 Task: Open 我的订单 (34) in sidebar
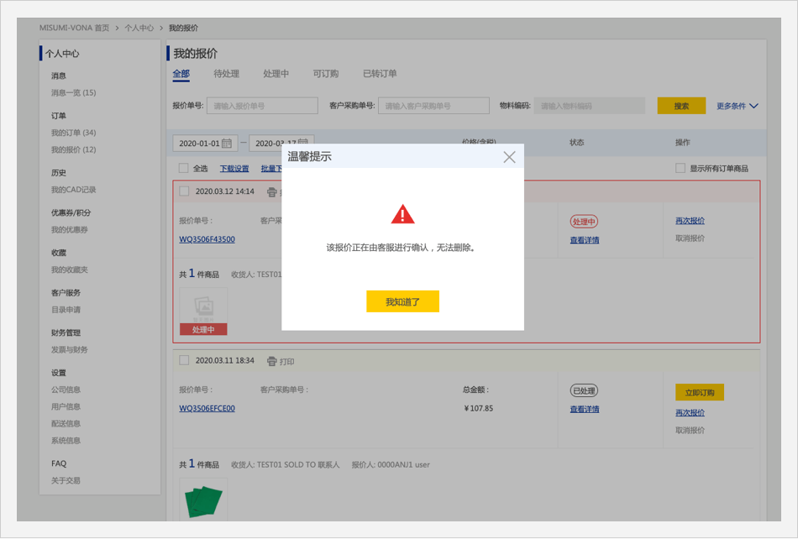(x=73, y=133)
